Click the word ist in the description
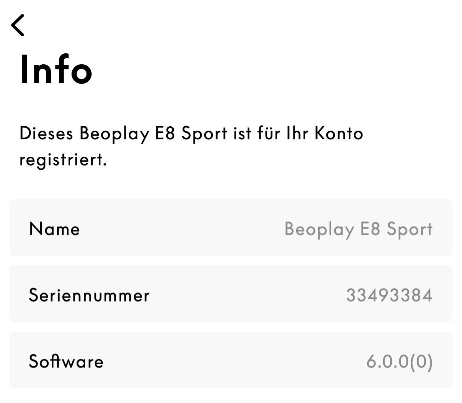 coord(242,133)
